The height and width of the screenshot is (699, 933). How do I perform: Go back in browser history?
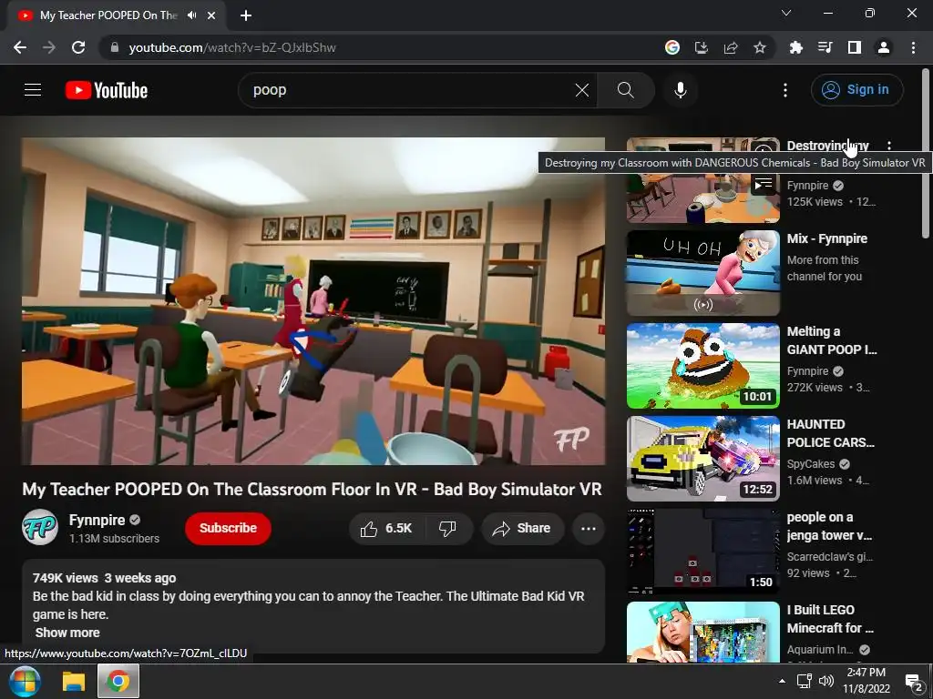(x=20, y=47)
